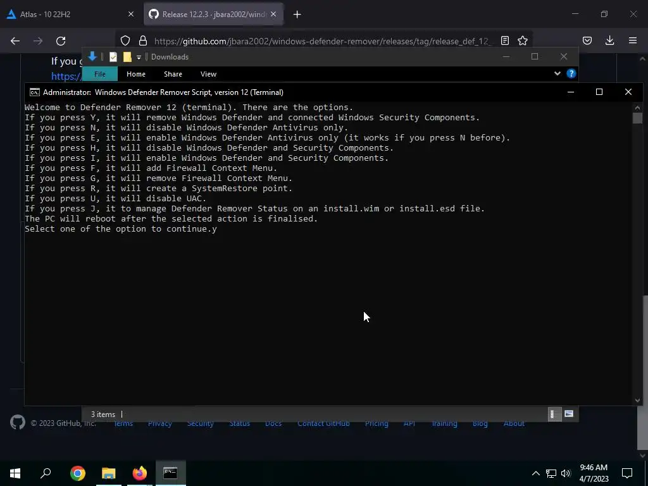Open Privacy link in GitHub footer
This screenshot has width=648, height=486.
160,423
